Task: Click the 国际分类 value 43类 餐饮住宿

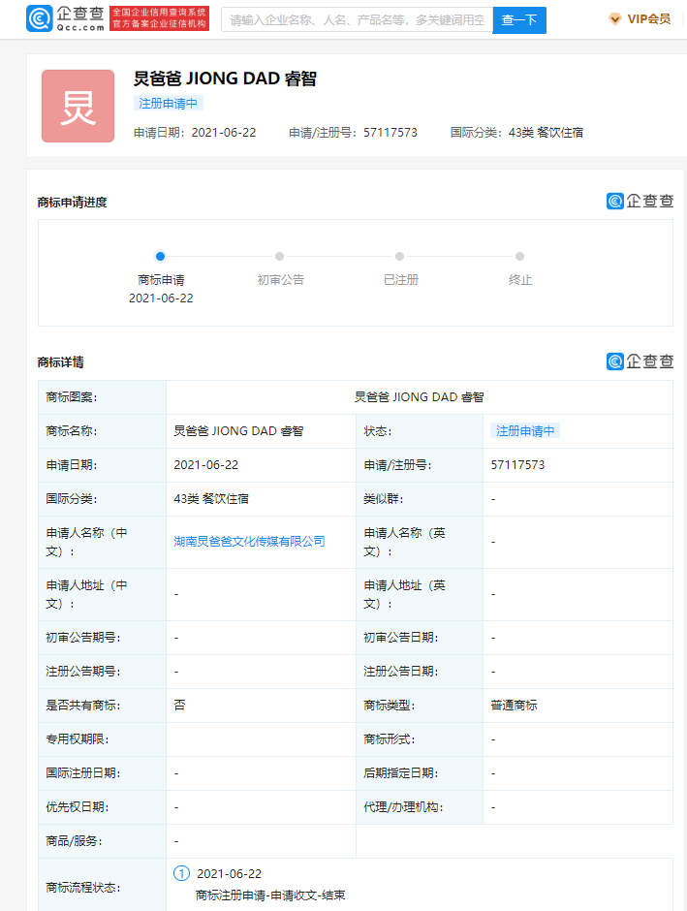Action: [x=211, y=498]
